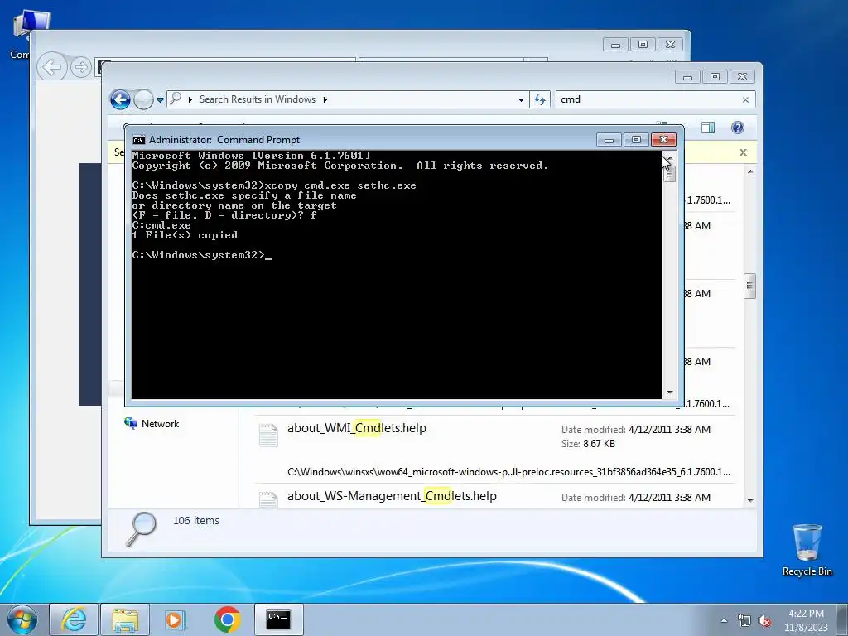Select the Command Prompt taskbar button
Image resolution: width=848 pixels, height=636 pixels.
(278, 619)
